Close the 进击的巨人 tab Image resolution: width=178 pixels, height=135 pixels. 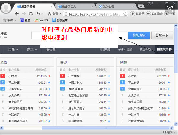[92, 7]
